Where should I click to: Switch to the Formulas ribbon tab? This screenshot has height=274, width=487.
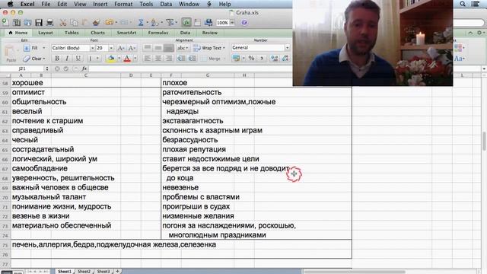point(158,33)
